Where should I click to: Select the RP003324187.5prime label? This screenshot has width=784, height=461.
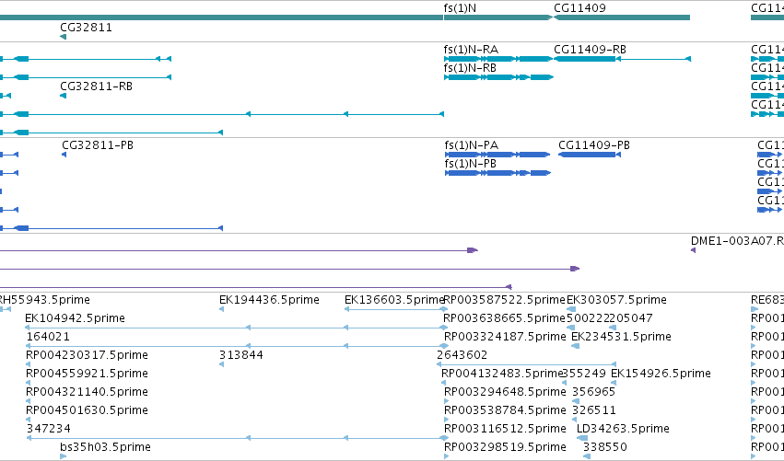click(x=505, y=337)
